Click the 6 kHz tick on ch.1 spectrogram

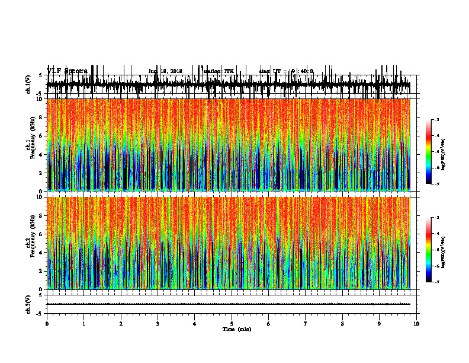[x=41, y=136]
